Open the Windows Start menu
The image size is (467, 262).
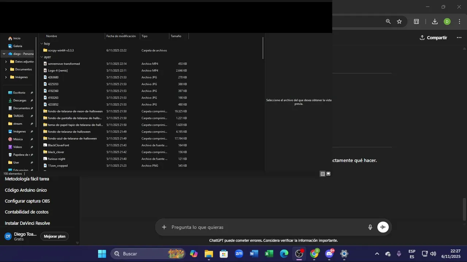click(102, 254)
